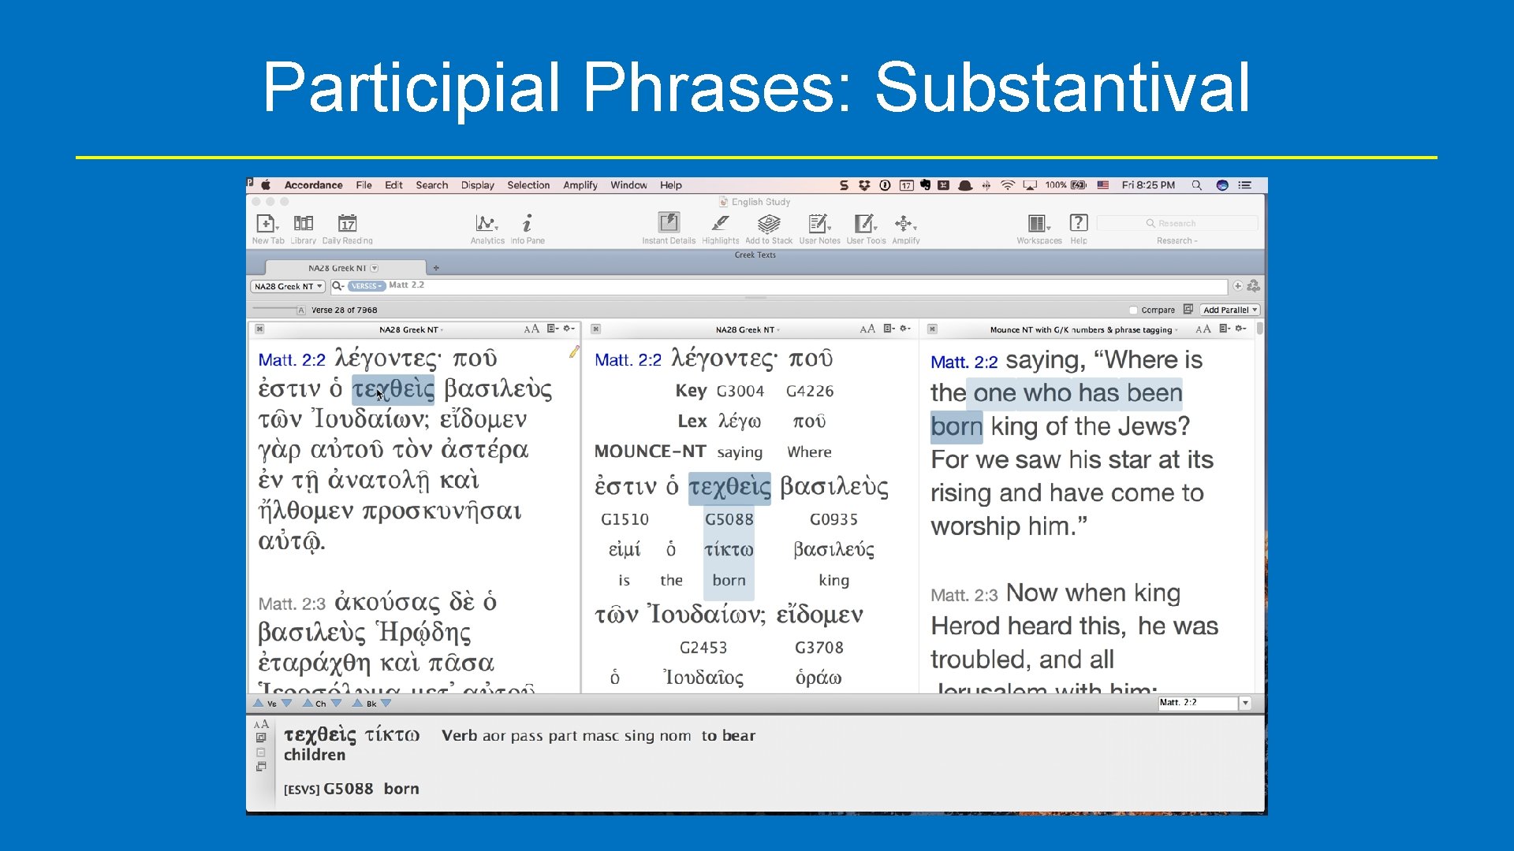
Task: Open the NA28 Greek NT text selector dropdown
Action: click(288, 287)
